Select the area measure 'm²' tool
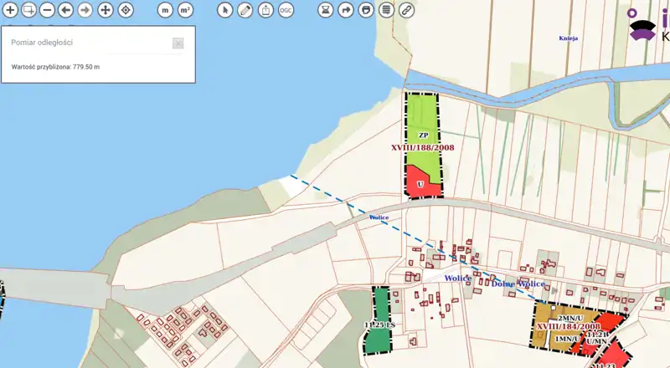The image size is (670, 368). click(185, 10)
